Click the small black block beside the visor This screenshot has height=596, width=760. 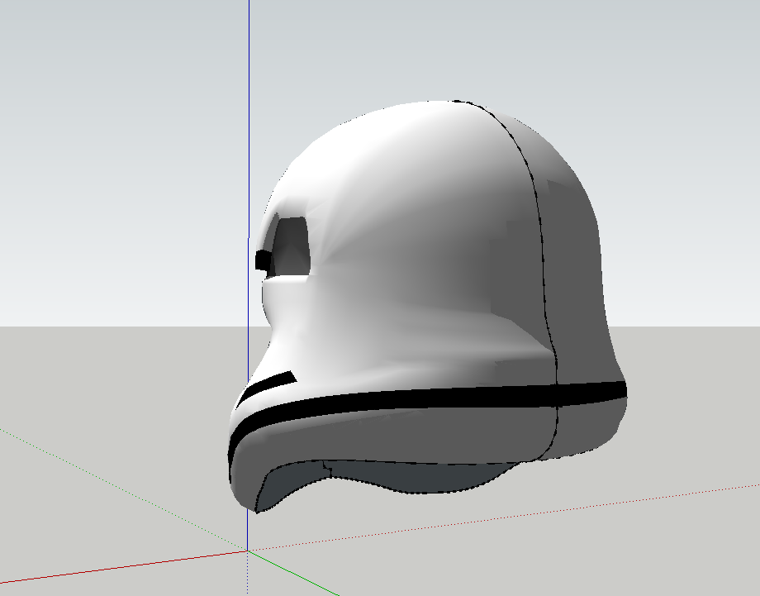tap(262, 260)
